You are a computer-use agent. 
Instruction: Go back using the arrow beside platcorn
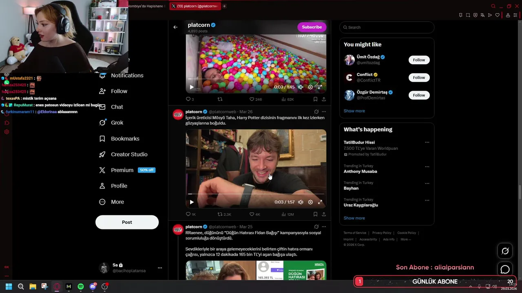[175, 27]
